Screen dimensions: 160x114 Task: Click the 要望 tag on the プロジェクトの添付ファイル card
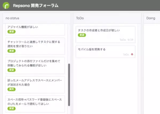(11, 70)
